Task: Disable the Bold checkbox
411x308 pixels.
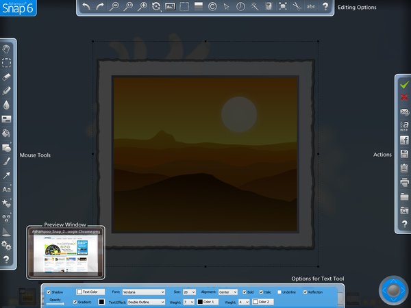Action: [245, 292]
